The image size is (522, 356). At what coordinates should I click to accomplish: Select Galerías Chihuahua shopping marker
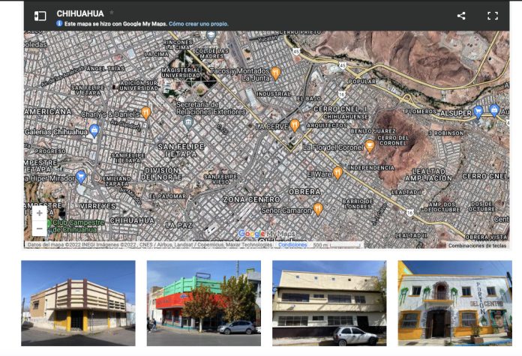click(x=94, y=130)
